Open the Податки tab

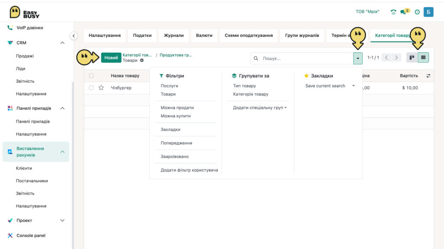coord(142,35)
